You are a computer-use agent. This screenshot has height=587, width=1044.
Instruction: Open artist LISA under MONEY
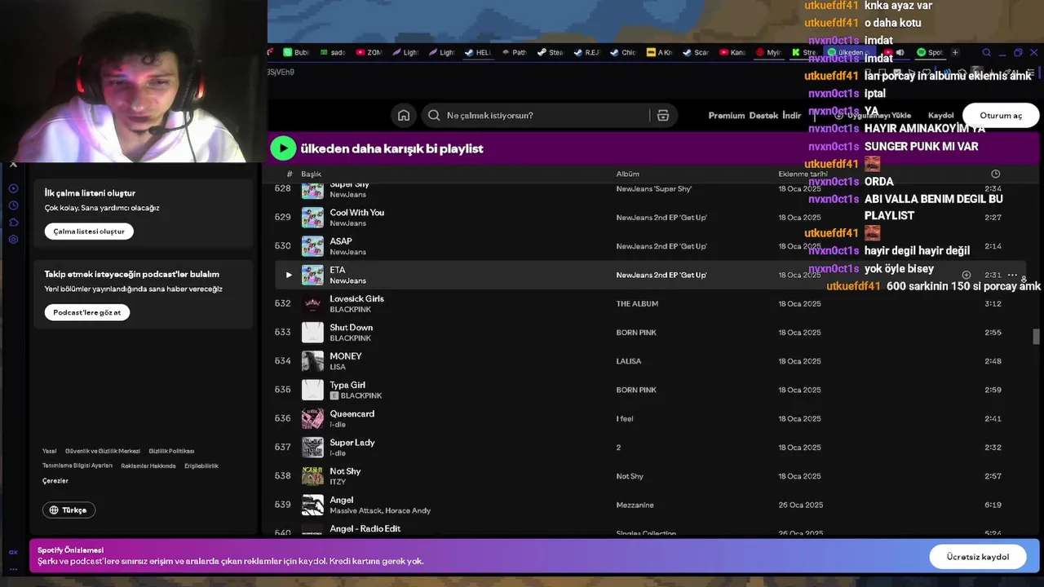click(x=338, y=367)
